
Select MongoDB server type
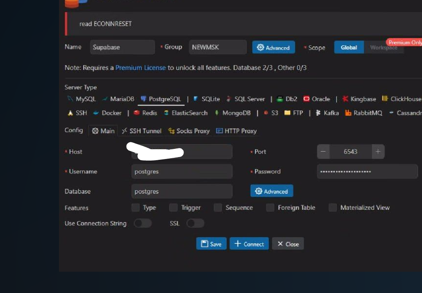point(232,113)
